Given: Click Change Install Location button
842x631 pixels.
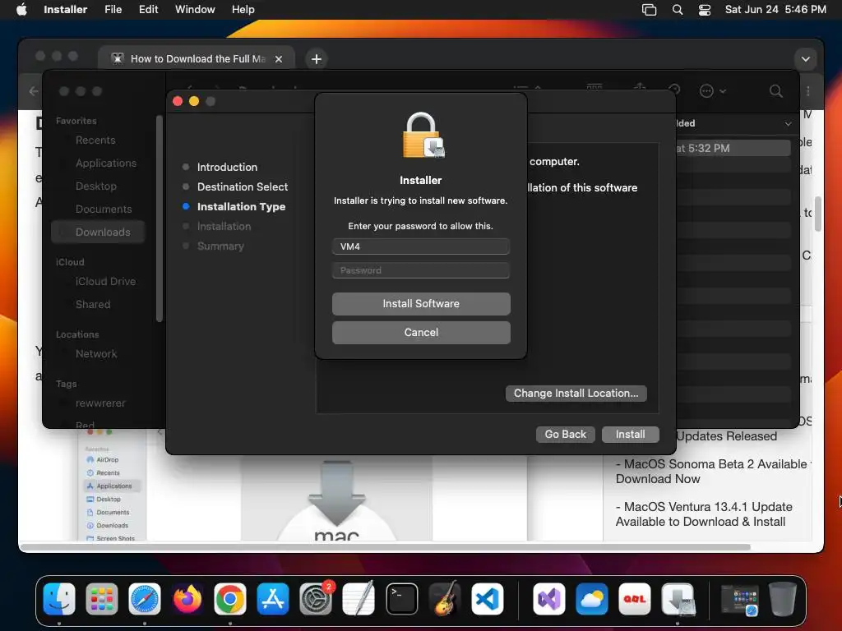Looking at the screenshot, I should point(576,394).
